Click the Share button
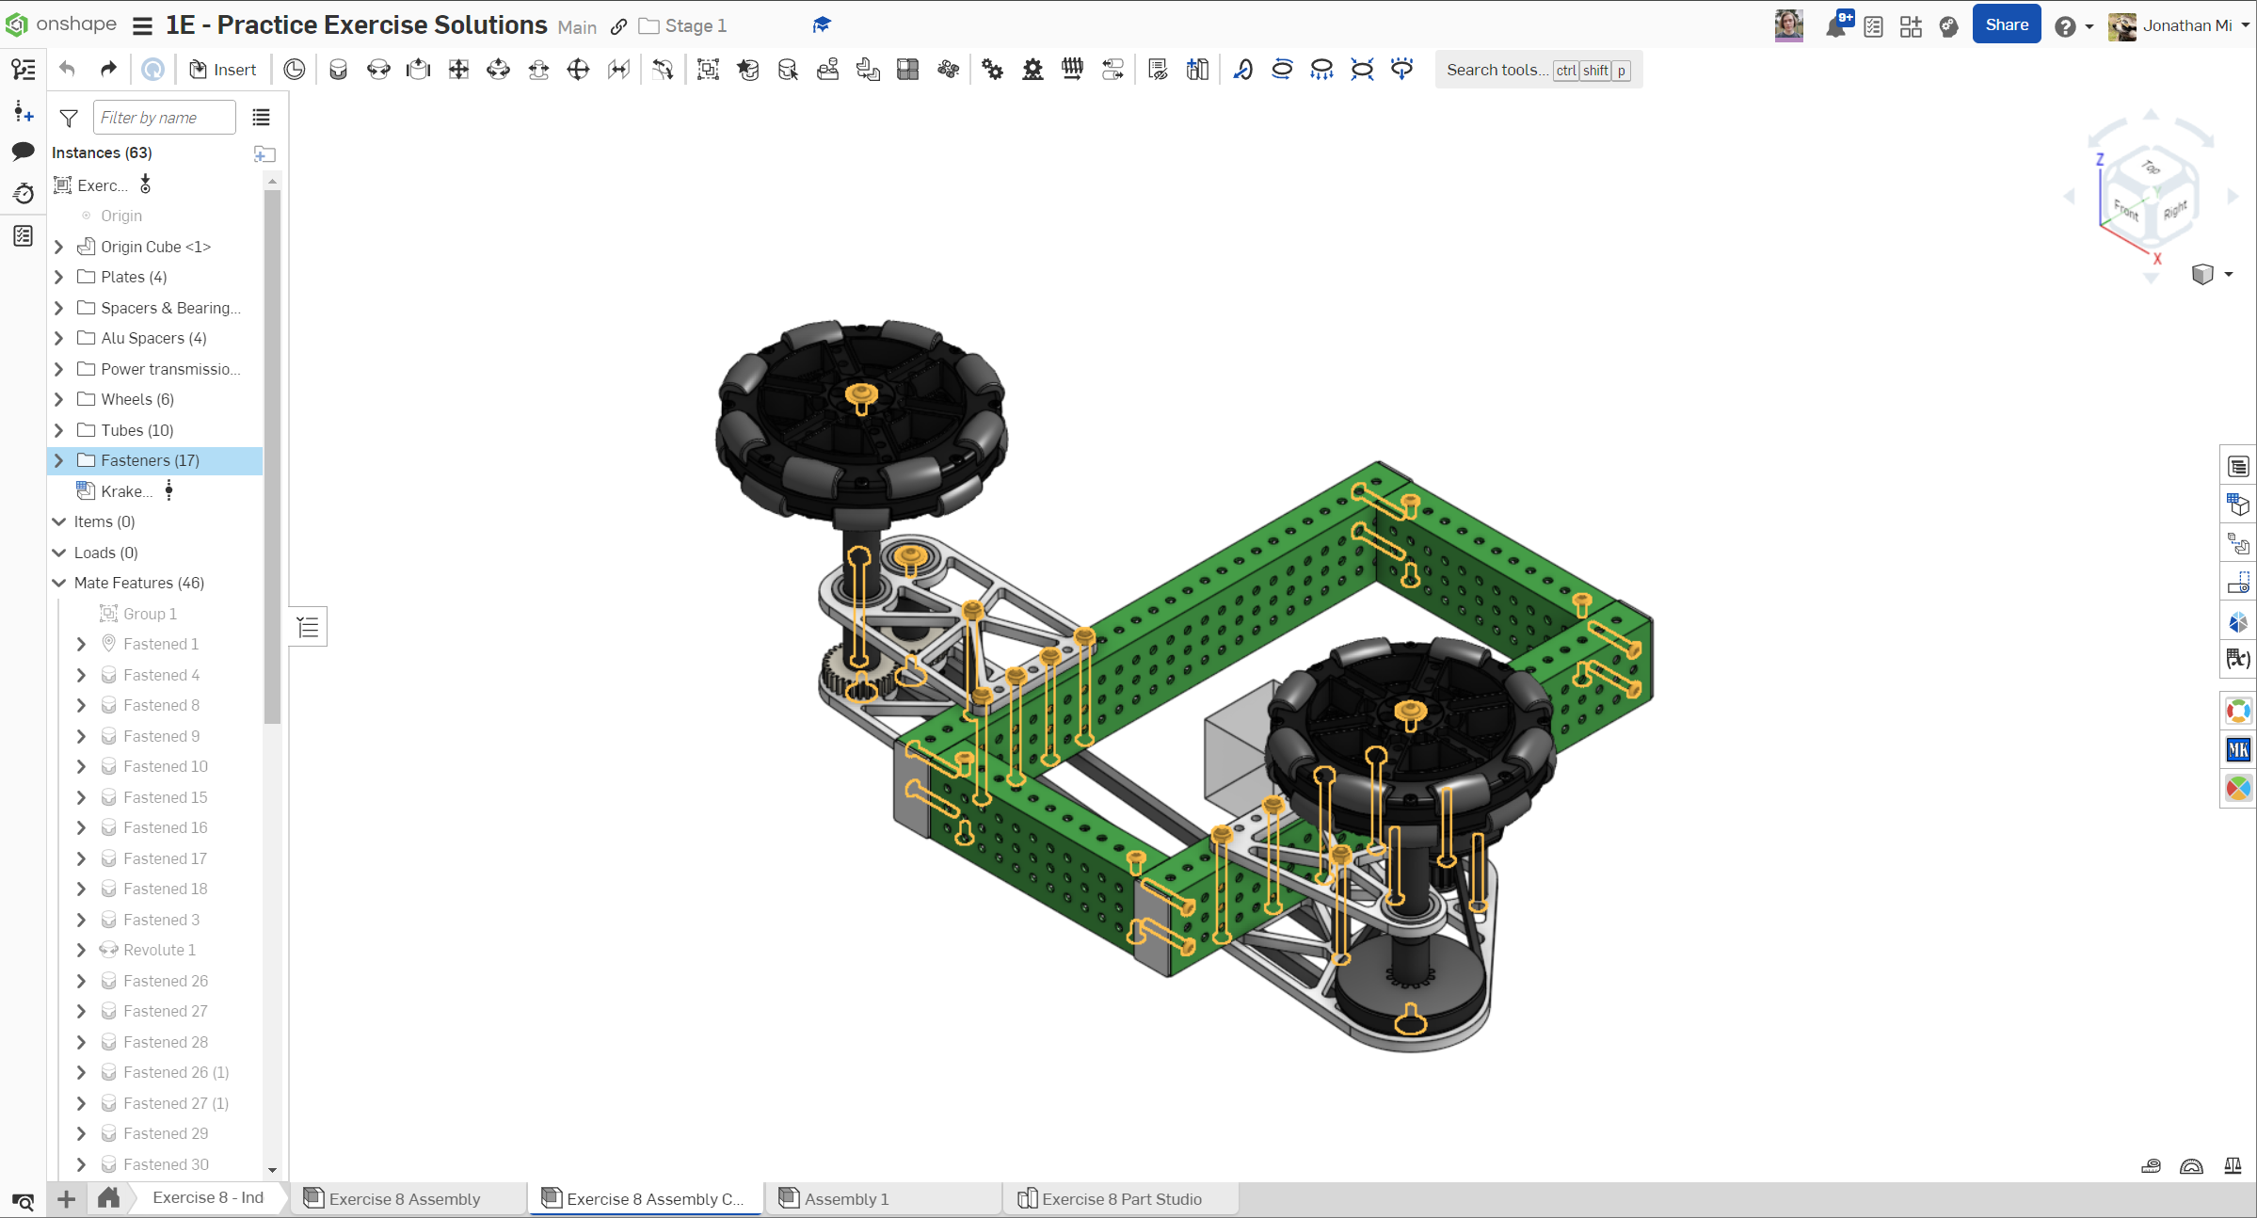Image resolution: width=2257 pixels, height=1218 pixels. coord(2006,25)
